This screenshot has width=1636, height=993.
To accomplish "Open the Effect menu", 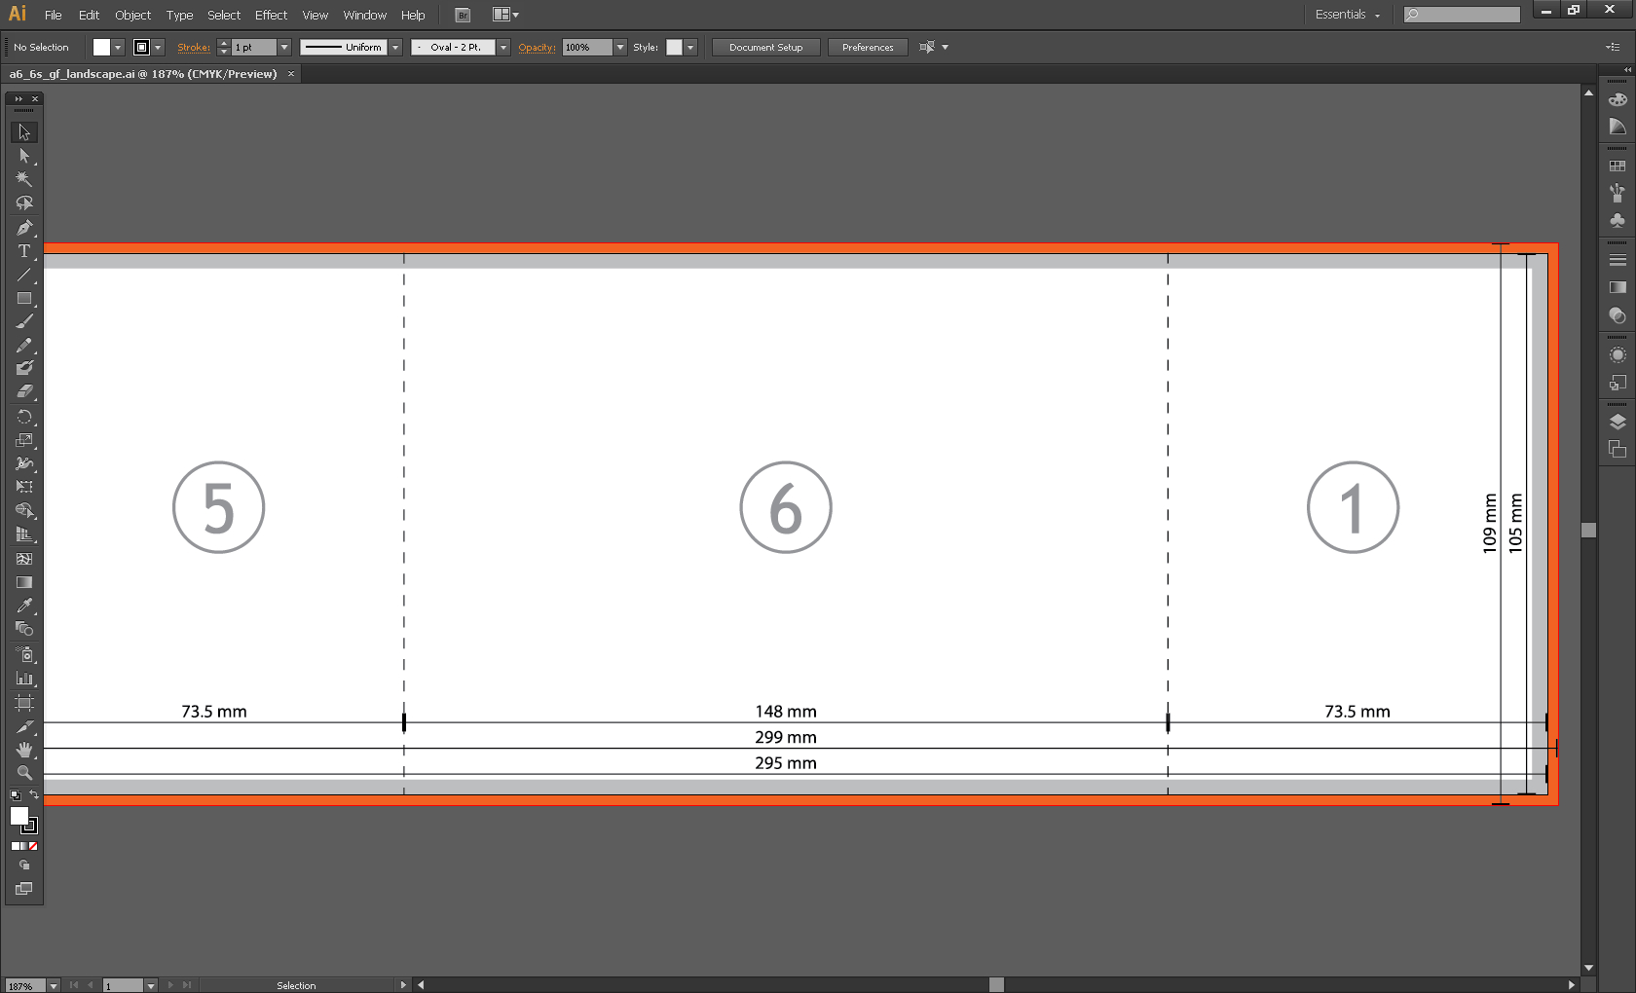I will click(x=271, y=15).
